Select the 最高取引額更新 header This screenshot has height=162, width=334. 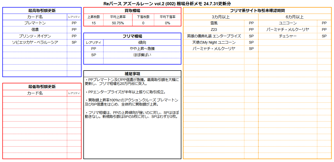pyautogui.click(x=42, y=11)
